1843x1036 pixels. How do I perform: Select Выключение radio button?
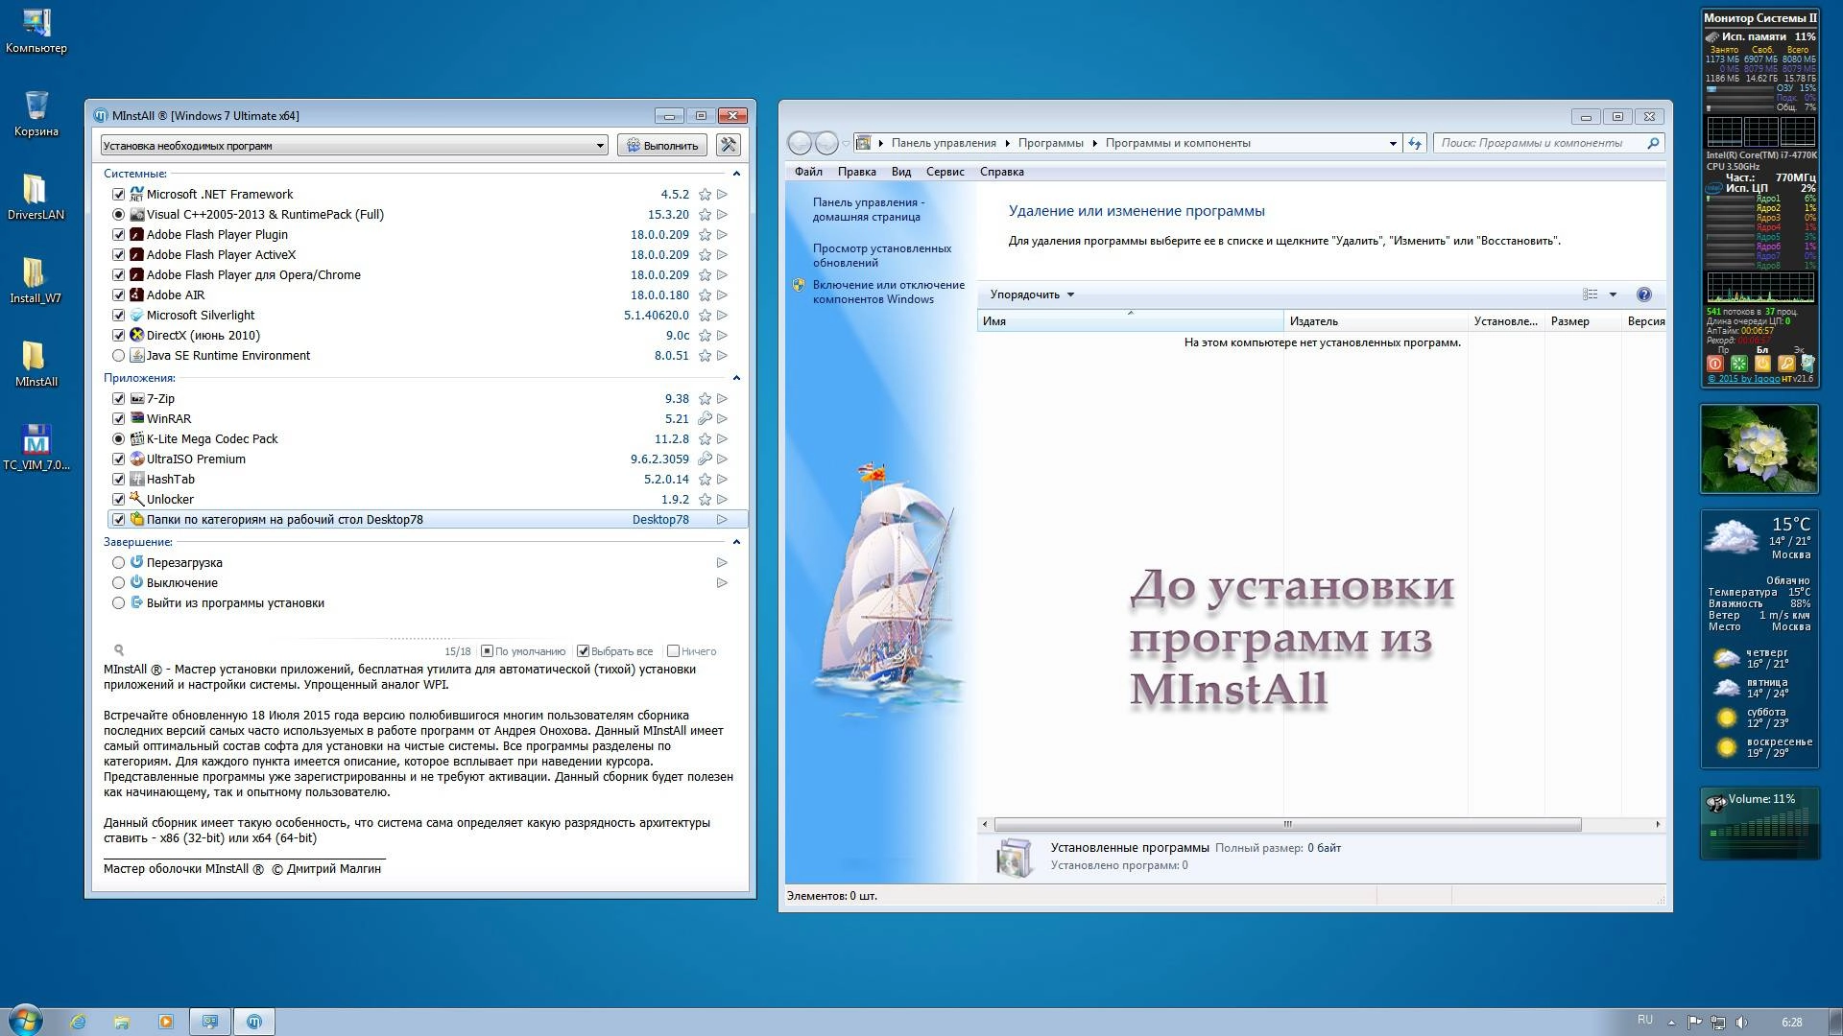pos(118,583)
